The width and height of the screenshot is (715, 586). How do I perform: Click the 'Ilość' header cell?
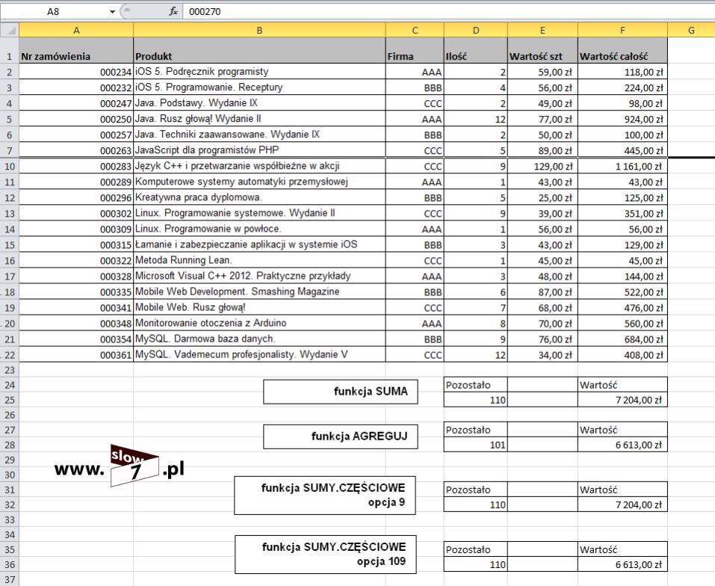(476, 51)
